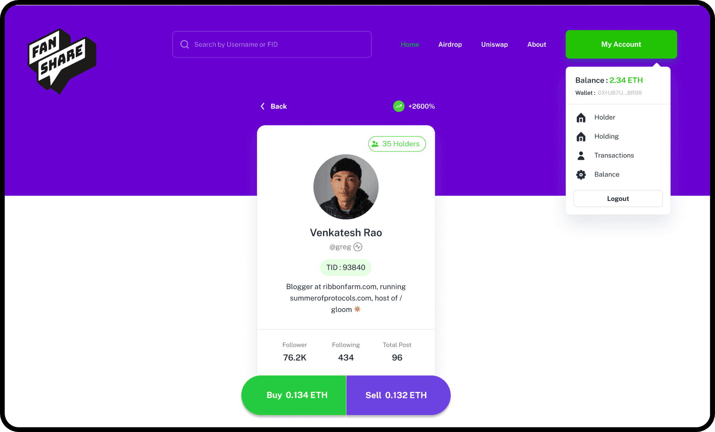Click the FanShare logo
The width and height of the screenshot is (715, 432).
click(62, 61)
